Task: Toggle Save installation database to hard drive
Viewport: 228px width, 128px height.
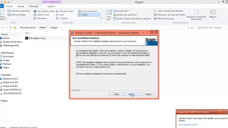Action: tap(77, 74)
